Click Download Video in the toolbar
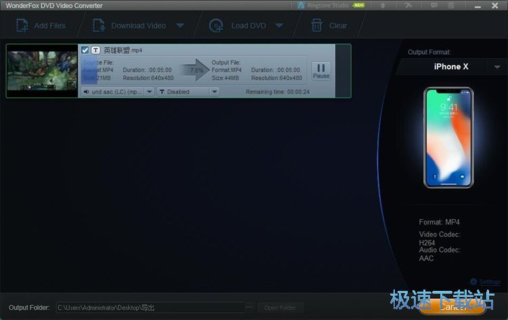Screen dimensions: 508x320 [129, 26]
